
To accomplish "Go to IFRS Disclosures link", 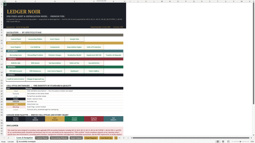I will (35, 71).
